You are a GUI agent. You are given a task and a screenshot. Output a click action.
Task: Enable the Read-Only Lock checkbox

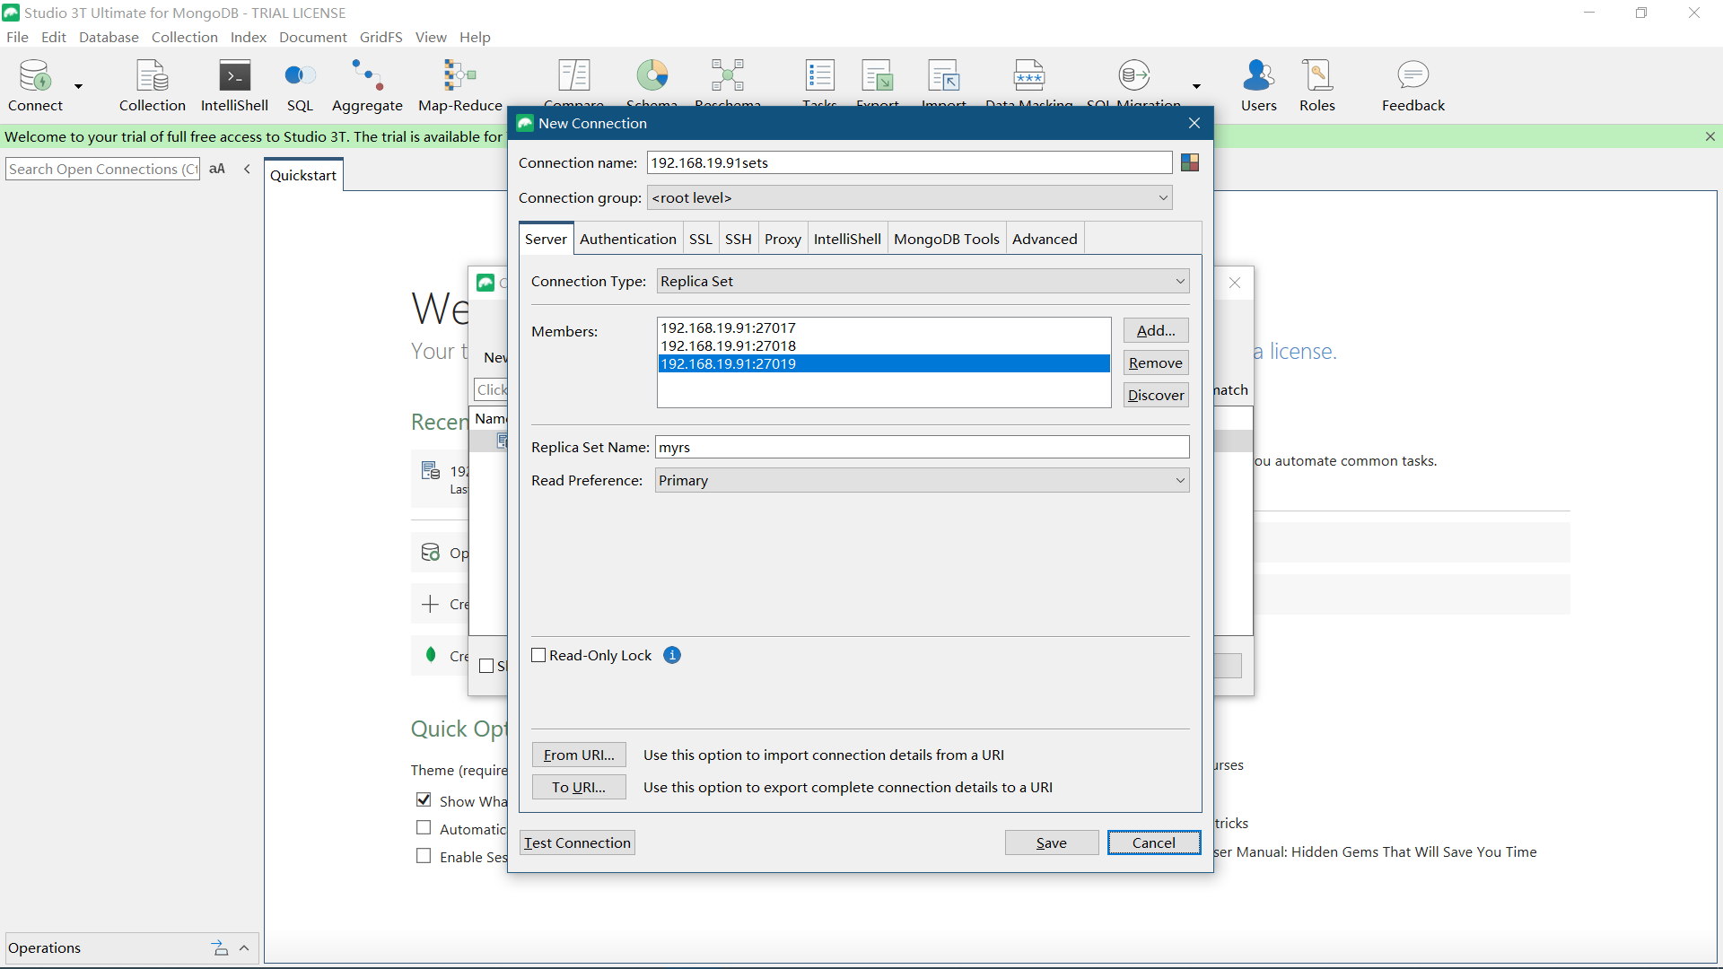click(x=538, y=655)
